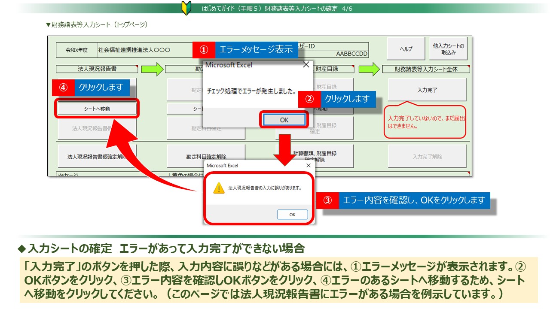Viewport: 550px width, 309px height.
Task: Click the 他入力シートの取込み button
Action: [448, 49]
